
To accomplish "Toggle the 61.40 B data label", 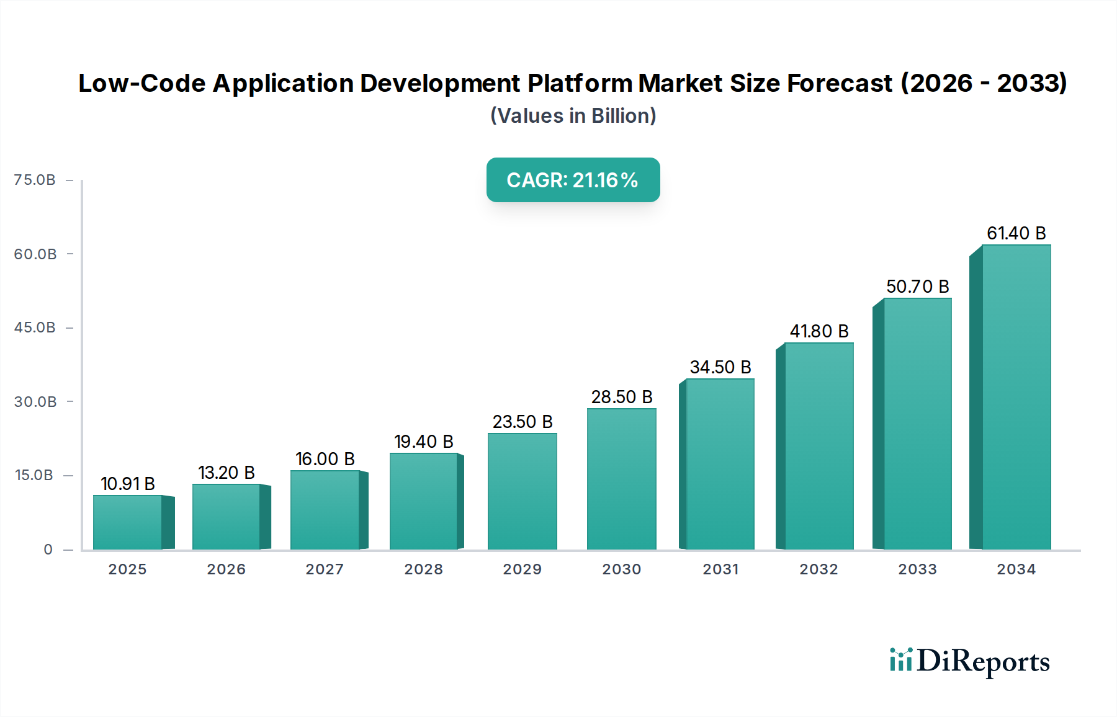I will (1016, 233).
